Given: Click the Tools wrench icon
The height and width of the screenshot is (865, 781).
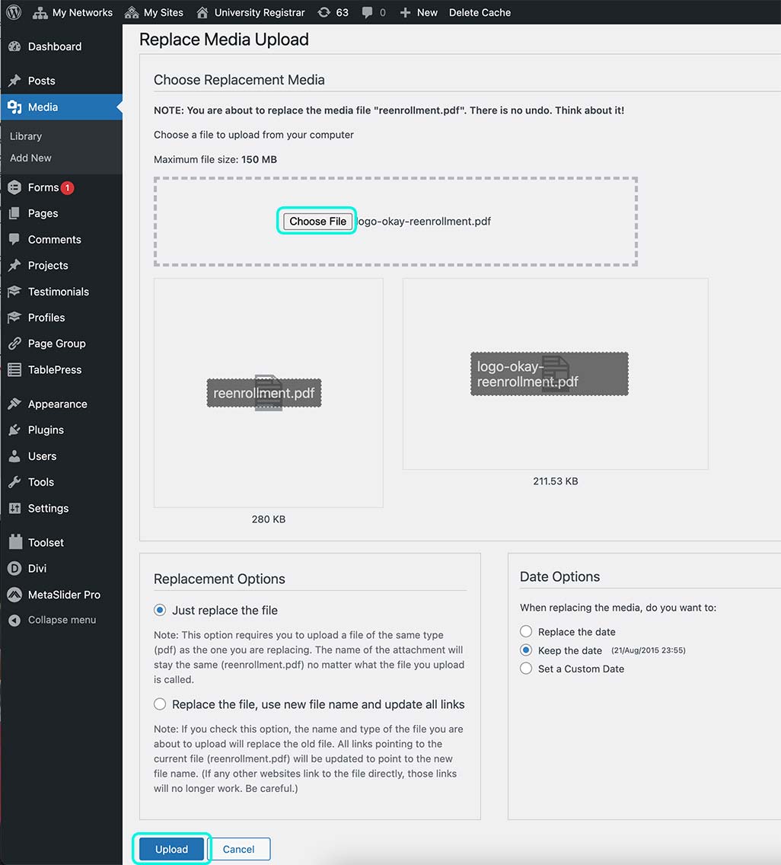Looking at the screenshot, I should pos(14,482).
